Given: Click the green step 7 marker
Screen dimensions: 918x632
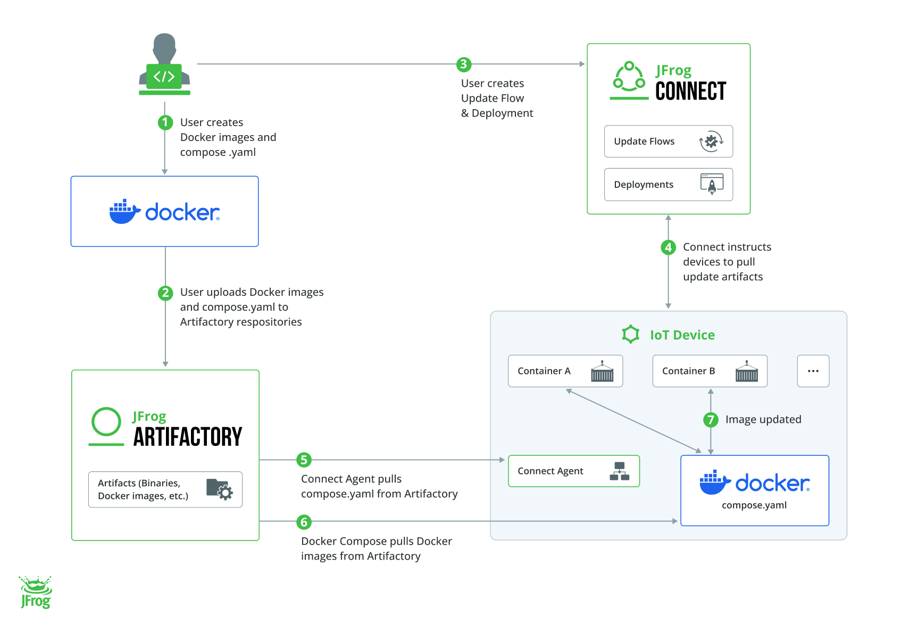Looking at the screenshot, I should point(711,420).
